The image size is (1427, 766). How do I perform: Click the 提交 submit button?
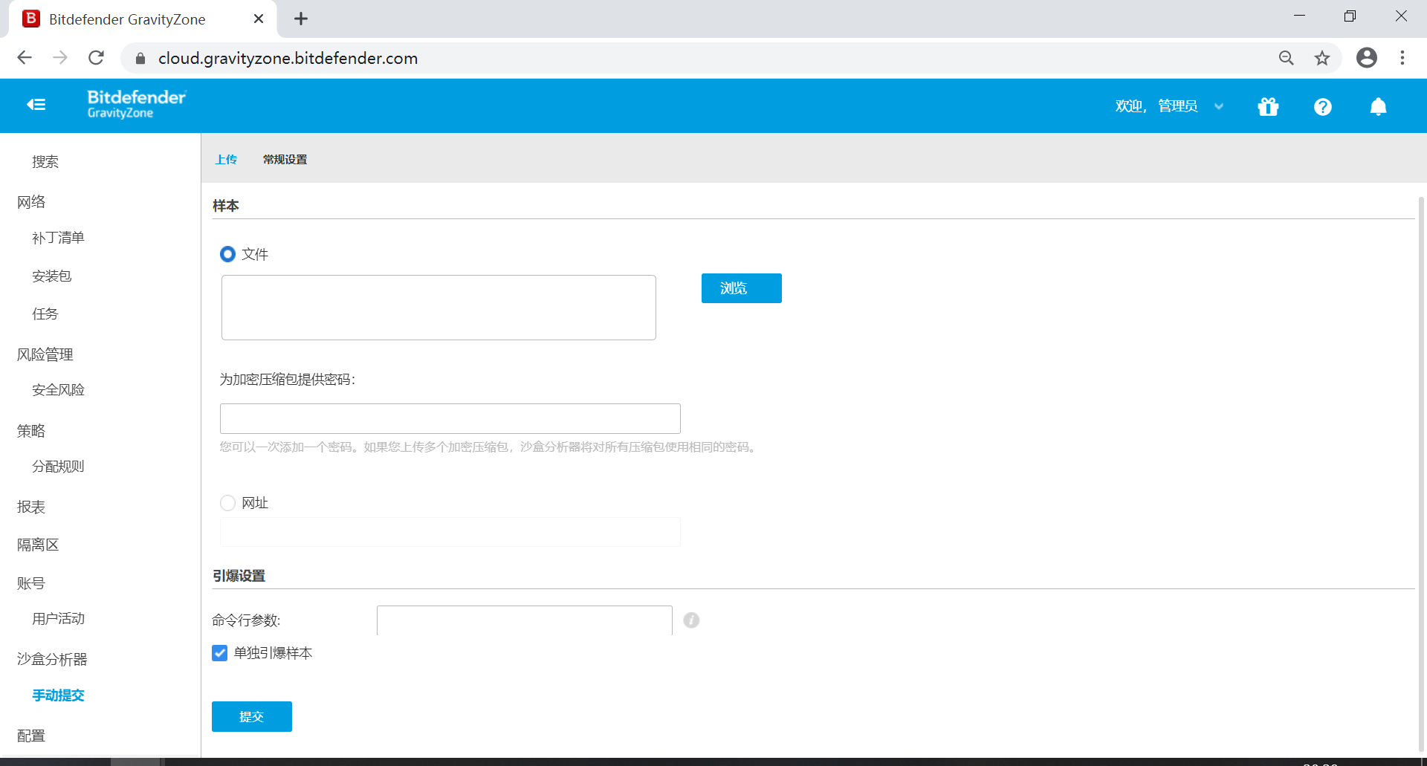coord(251,716)
